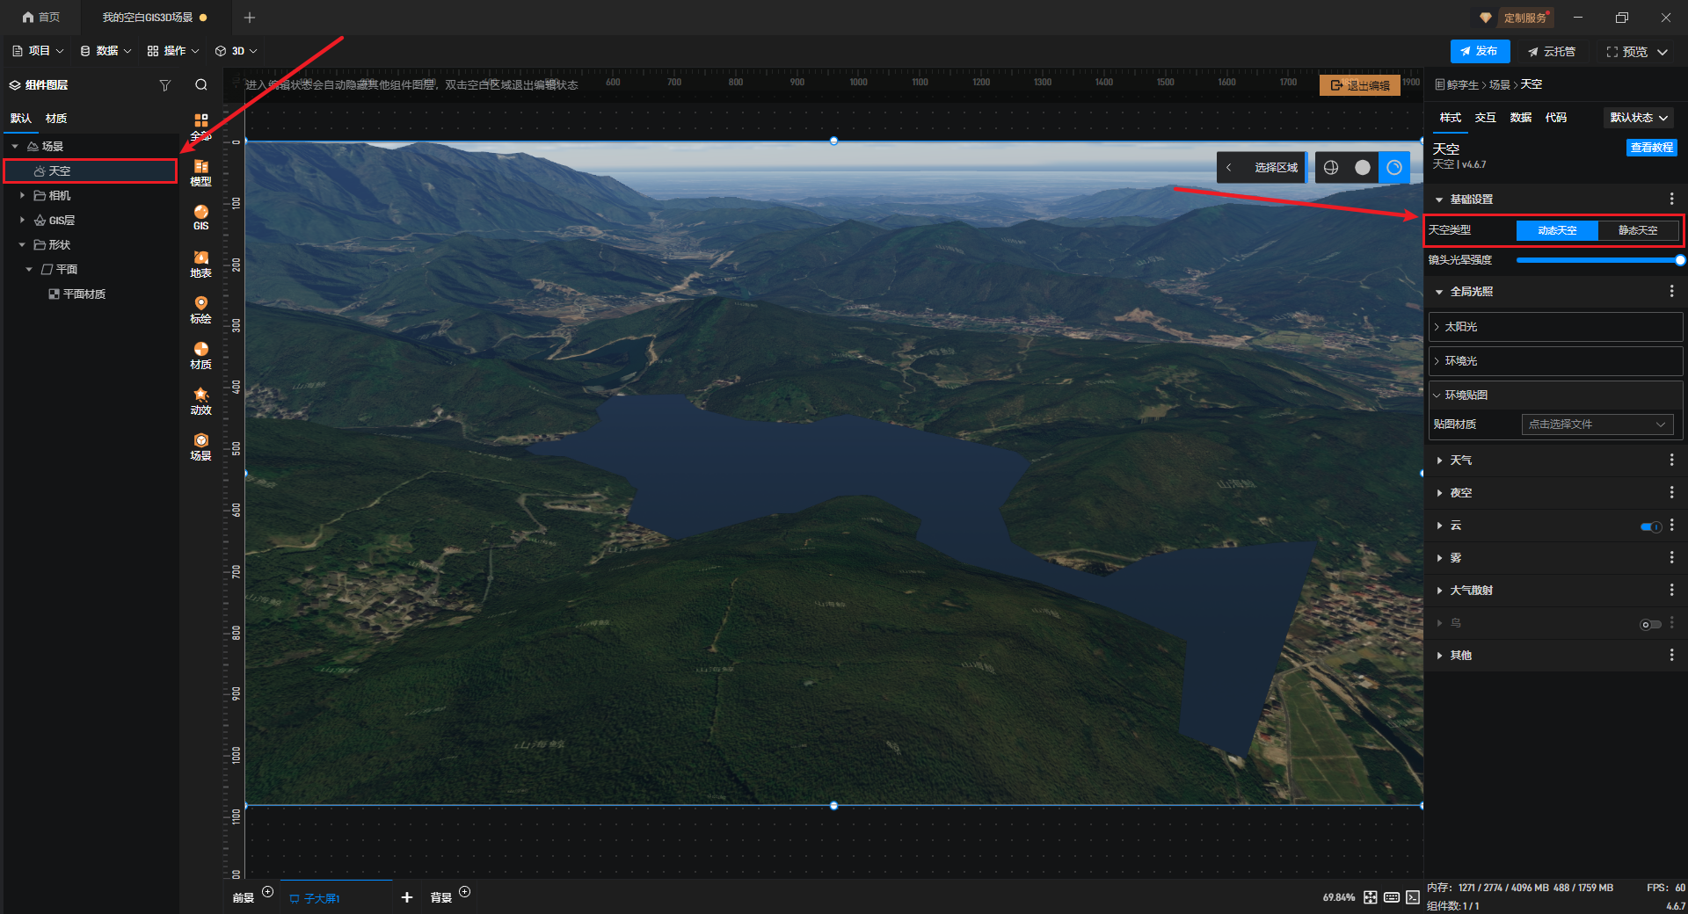Open the 贴图材质 file dropdown
The image size is (1688, 914).
click(x=1597, y=424)
